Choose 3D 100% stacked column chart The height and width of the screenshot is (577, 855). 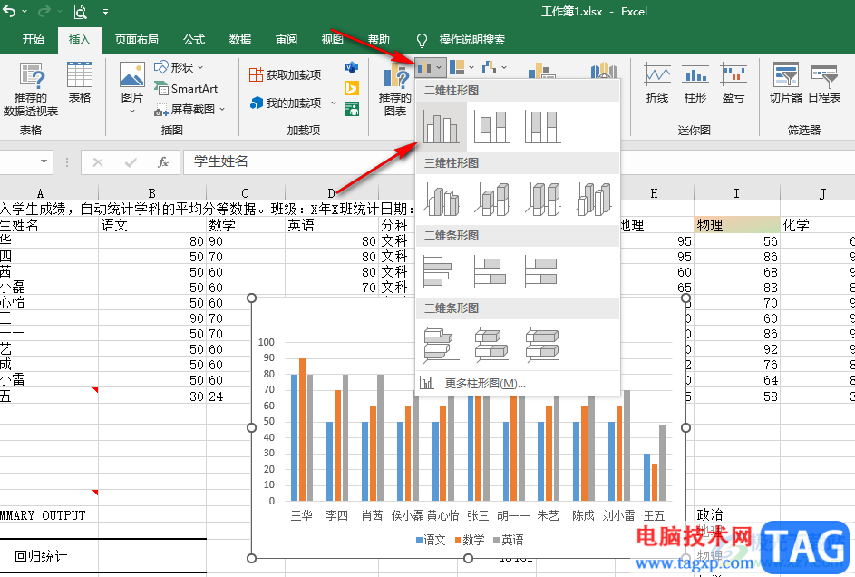pyautogui.click(x=542, y=199)
